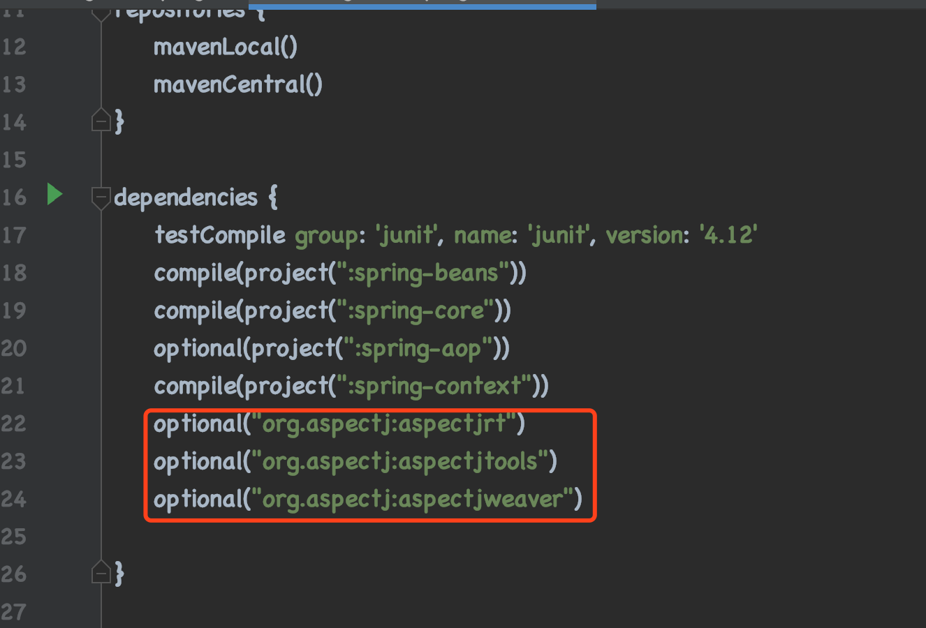Place cursor in ":spring-aop" string
Screen dimensions: 926x628
pos(419,349)
